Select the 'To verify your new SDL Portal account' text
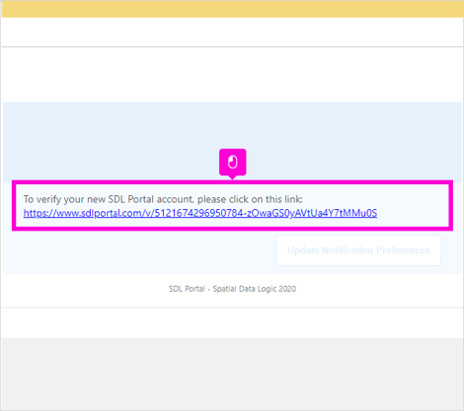464x411 pixels. [x=109, y=199]
